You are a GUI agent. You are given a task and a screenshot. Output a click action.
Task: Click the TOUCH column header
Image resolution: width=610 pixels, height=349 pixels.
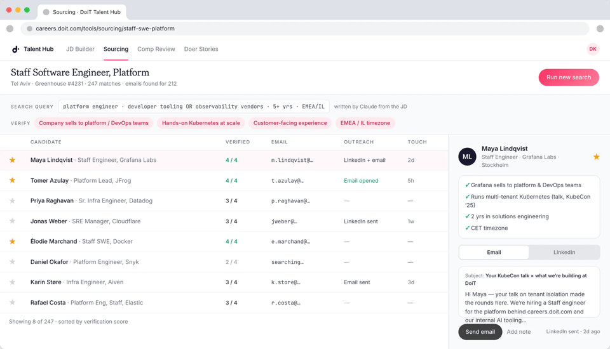pos(417,142)
